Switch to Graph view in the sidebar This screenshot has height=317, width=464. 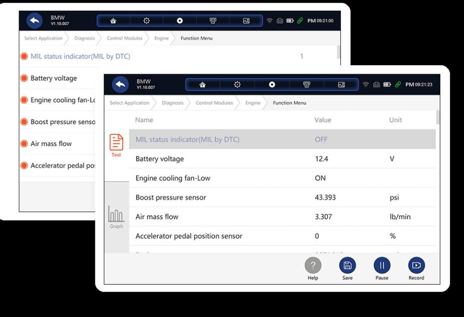coord(116,217)
